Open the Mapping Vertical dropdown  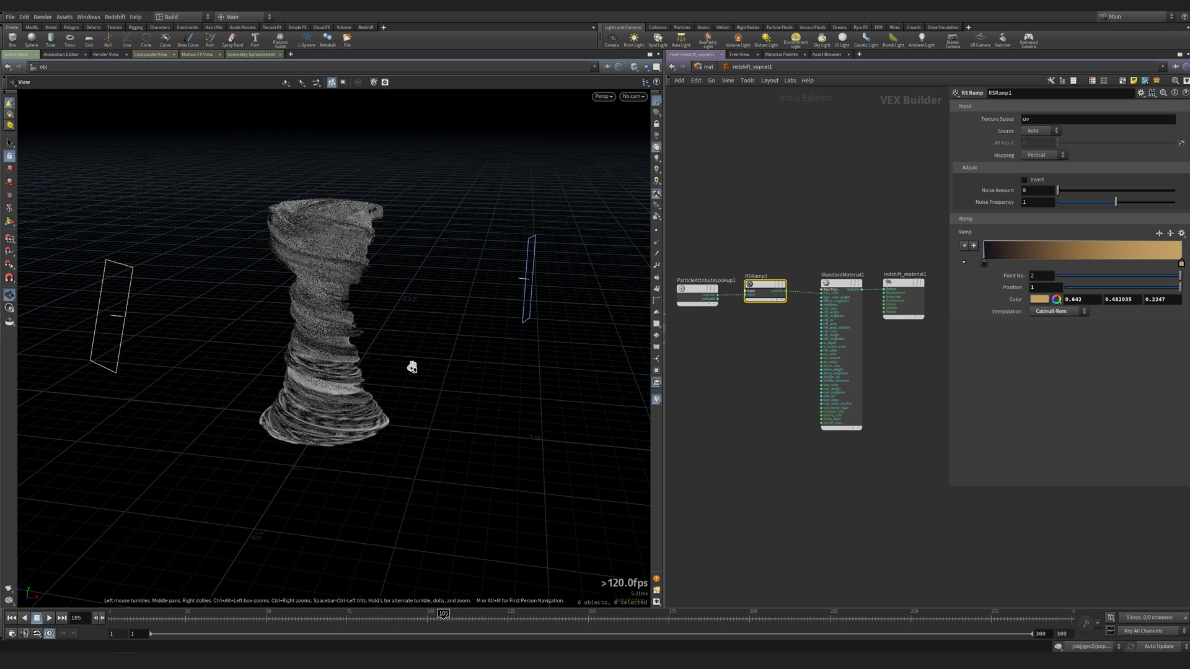1044,155
